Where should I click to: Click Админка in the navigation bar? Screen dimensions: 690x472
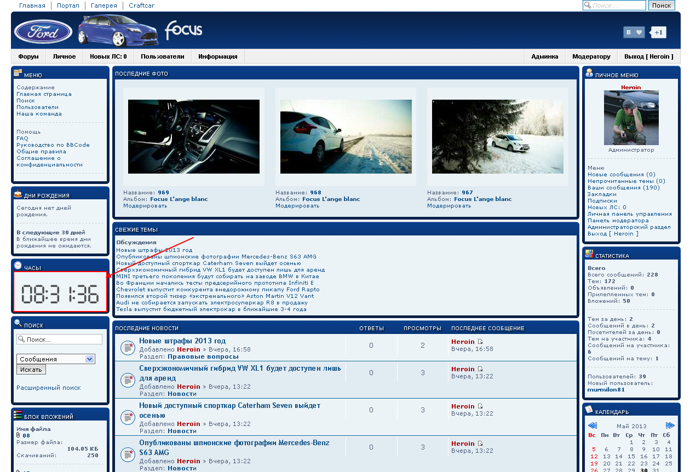tap(544, 56)
